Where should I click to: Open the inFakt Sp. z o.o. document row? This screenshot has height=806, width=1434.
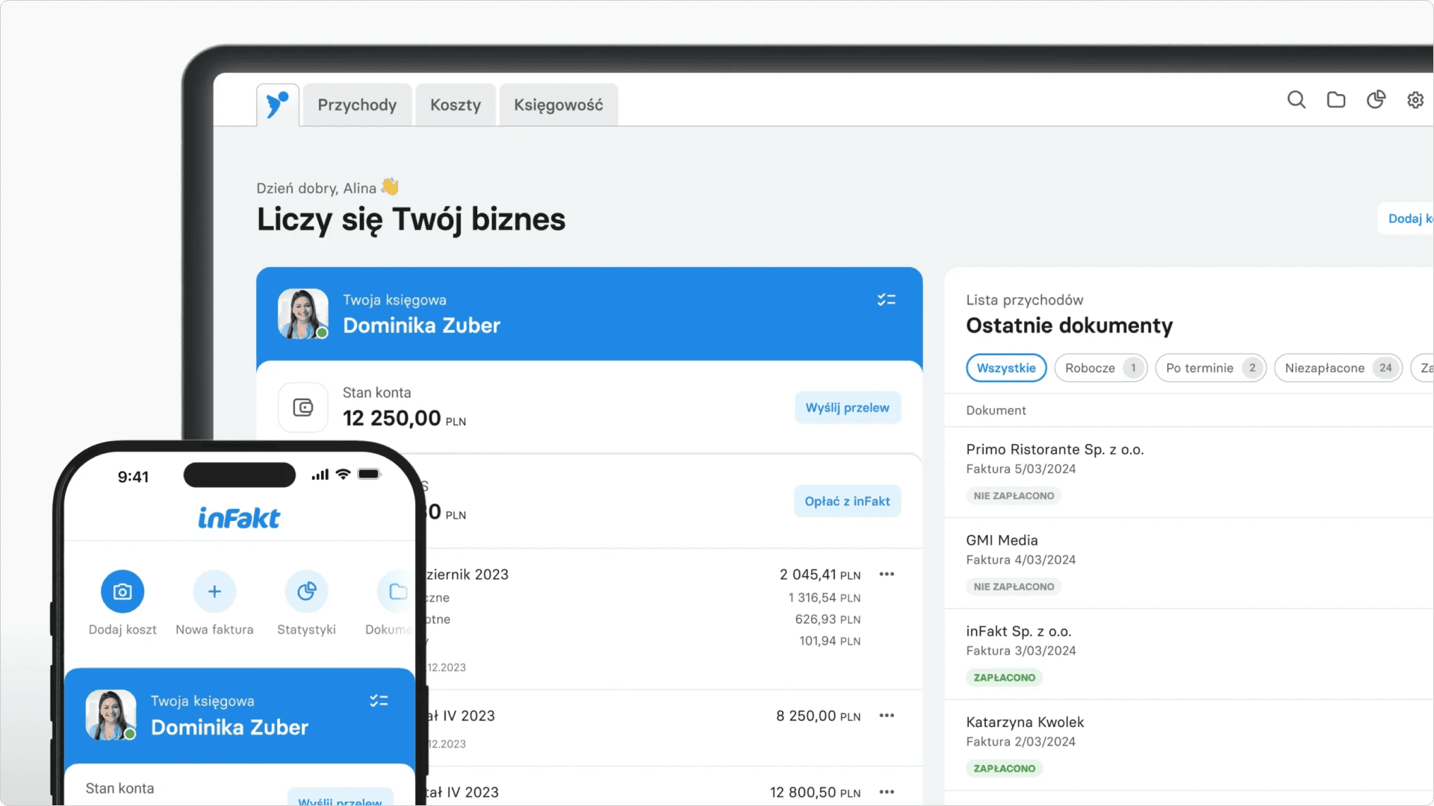pos(1189,655)
